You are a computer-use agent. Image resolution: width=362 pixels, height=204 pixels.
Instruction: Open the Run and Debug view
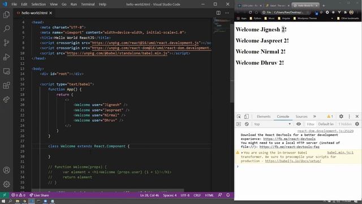pyautogui.click(x=6, y=57)
